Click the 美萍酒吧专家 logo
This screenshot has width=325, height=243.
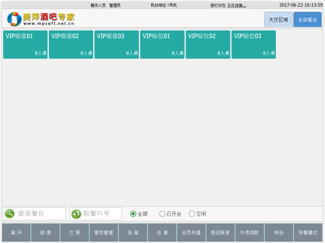[41, 19]
